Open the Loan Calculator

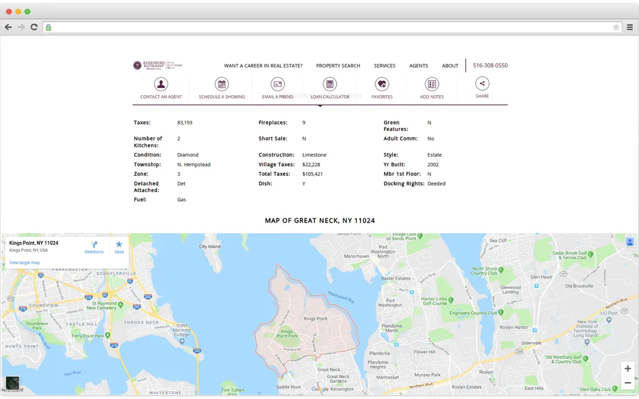tap(330, 84)
